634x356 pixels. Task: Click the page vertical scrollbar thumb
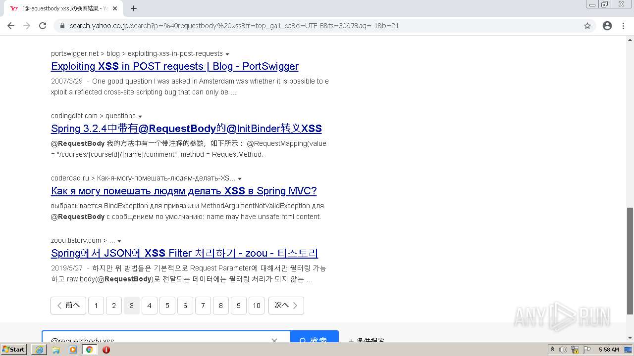coord(630,261)
